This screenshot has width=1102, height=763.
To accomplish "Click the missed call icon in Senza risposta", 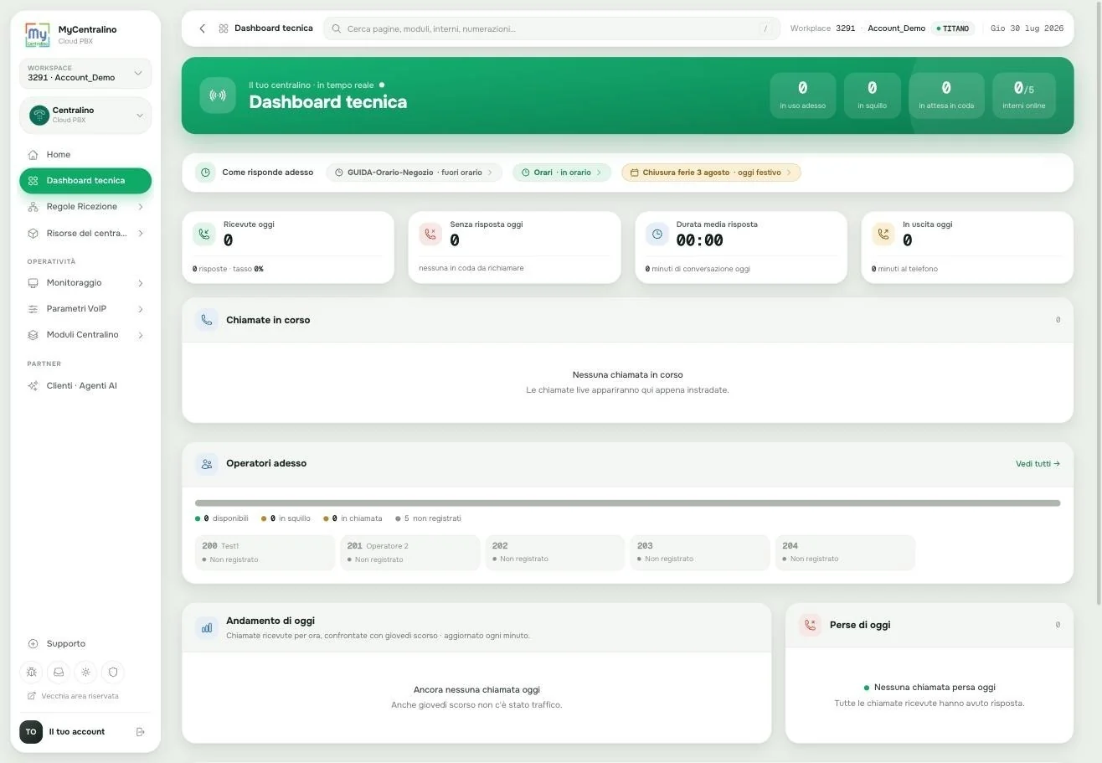I will [x=430, y=234].
